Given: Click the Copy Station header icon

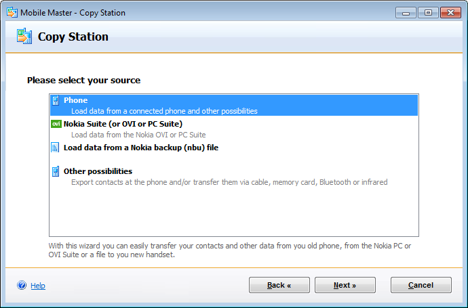Looking at the screenshot, I should (x=24, y=37).
